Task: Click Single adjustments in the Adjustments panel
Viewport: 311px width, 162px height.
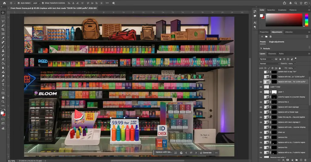Action: [276, 42]
